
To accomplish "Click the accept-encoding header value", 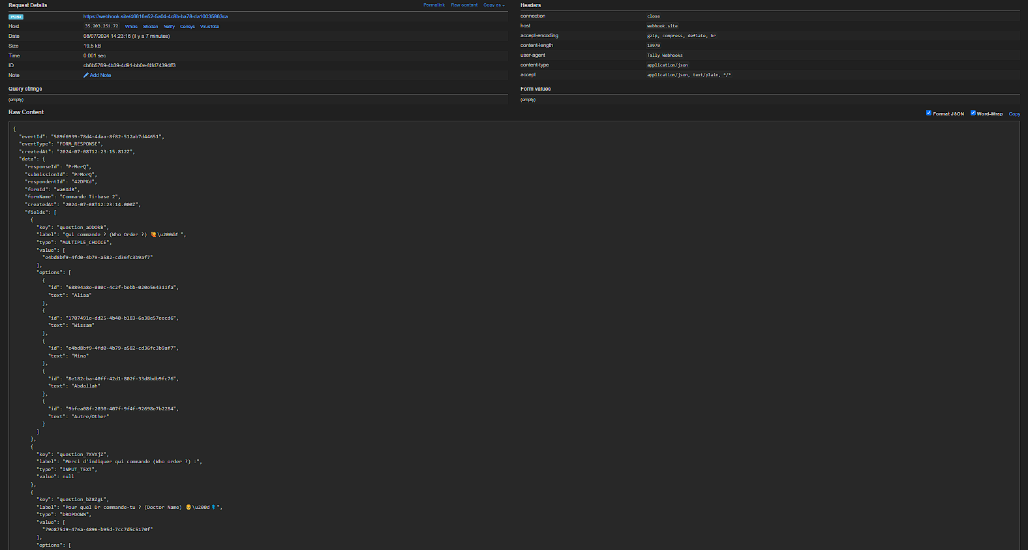I will (x=681, y=36).
